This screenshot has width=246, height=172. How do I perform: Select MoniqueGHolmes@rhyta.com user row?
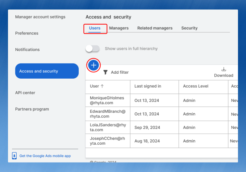coord(107,100)
